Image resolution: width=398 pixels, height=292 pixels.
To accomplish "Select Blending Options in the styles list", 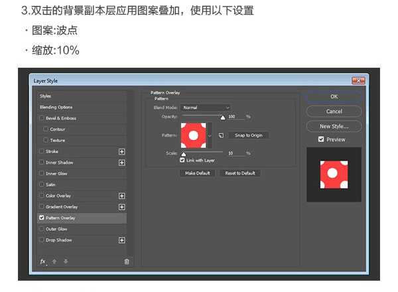I will (56, 108).
